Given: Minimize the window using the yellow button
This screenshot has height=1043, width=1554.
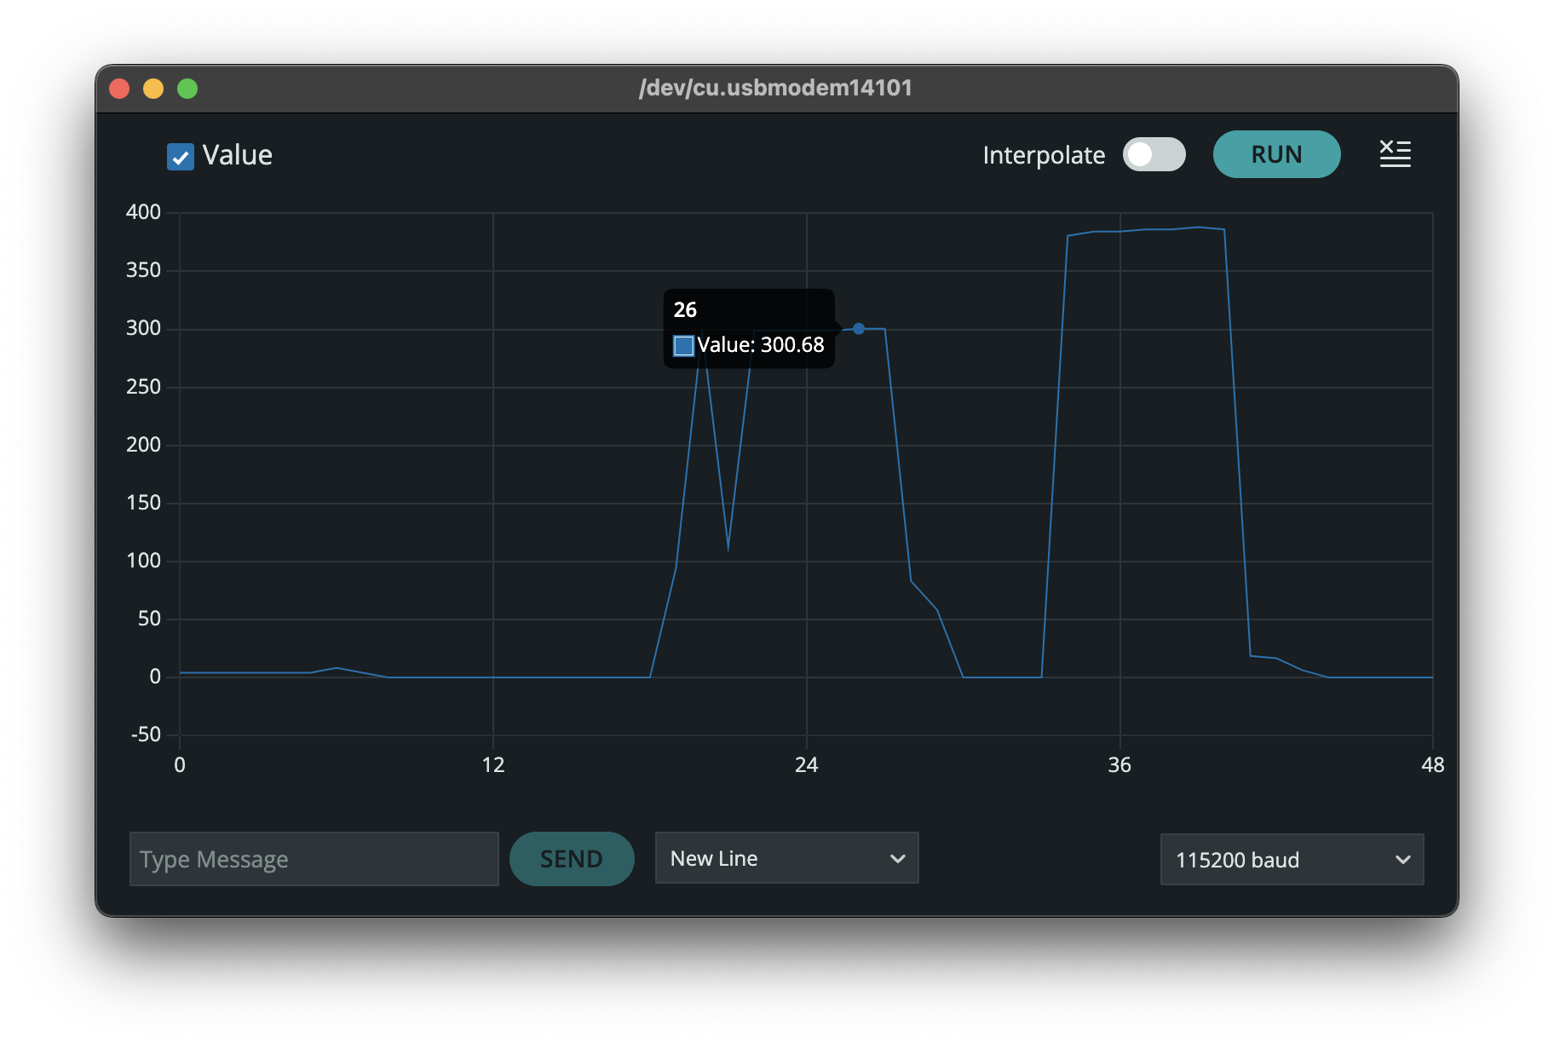Looking at the screenshot, I should [x=153, y=89].
